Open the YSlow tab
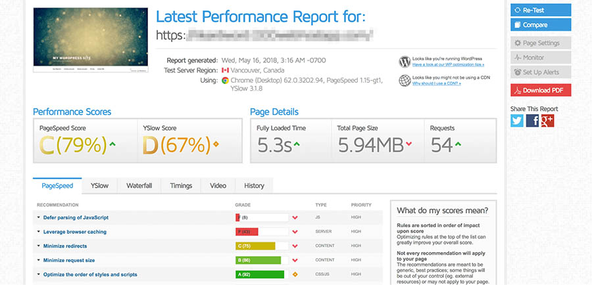The image size is (592, 285). pyautogui.click(x=99, y=186)
